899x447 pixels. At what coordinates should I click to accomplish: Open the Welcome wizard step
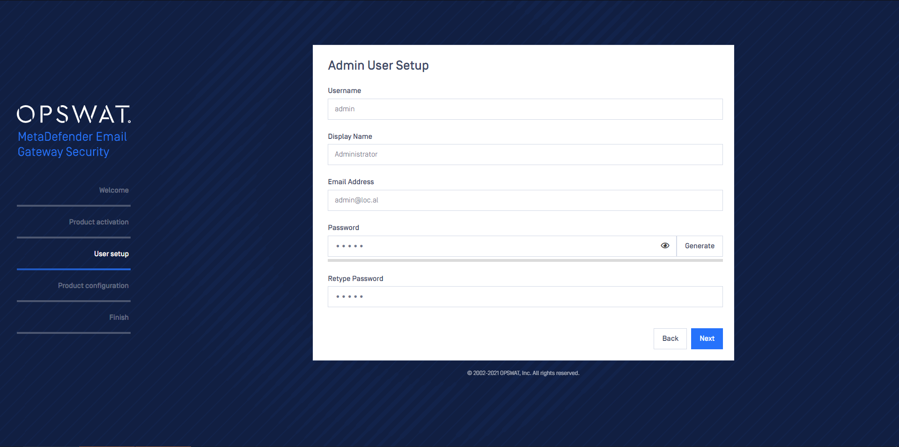[114, 190]
